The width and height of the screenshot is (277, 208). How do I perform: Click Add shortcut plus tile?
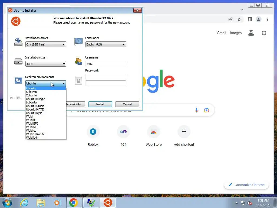tap(184, 136)
